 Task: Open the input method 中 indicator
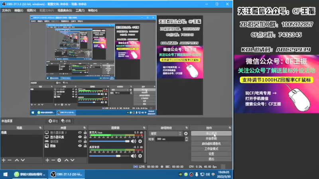(213, 174)
